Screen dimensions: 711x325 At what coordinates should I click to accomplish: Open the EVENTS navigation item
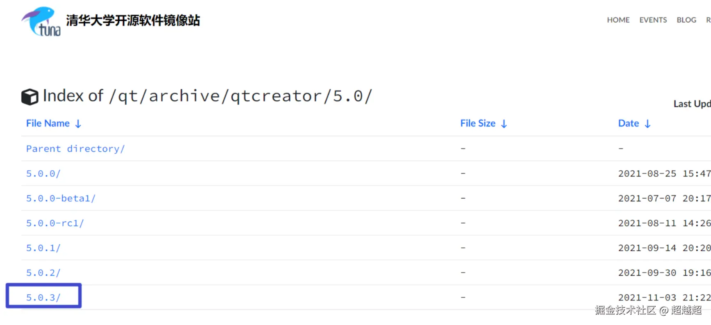(653, 20)
